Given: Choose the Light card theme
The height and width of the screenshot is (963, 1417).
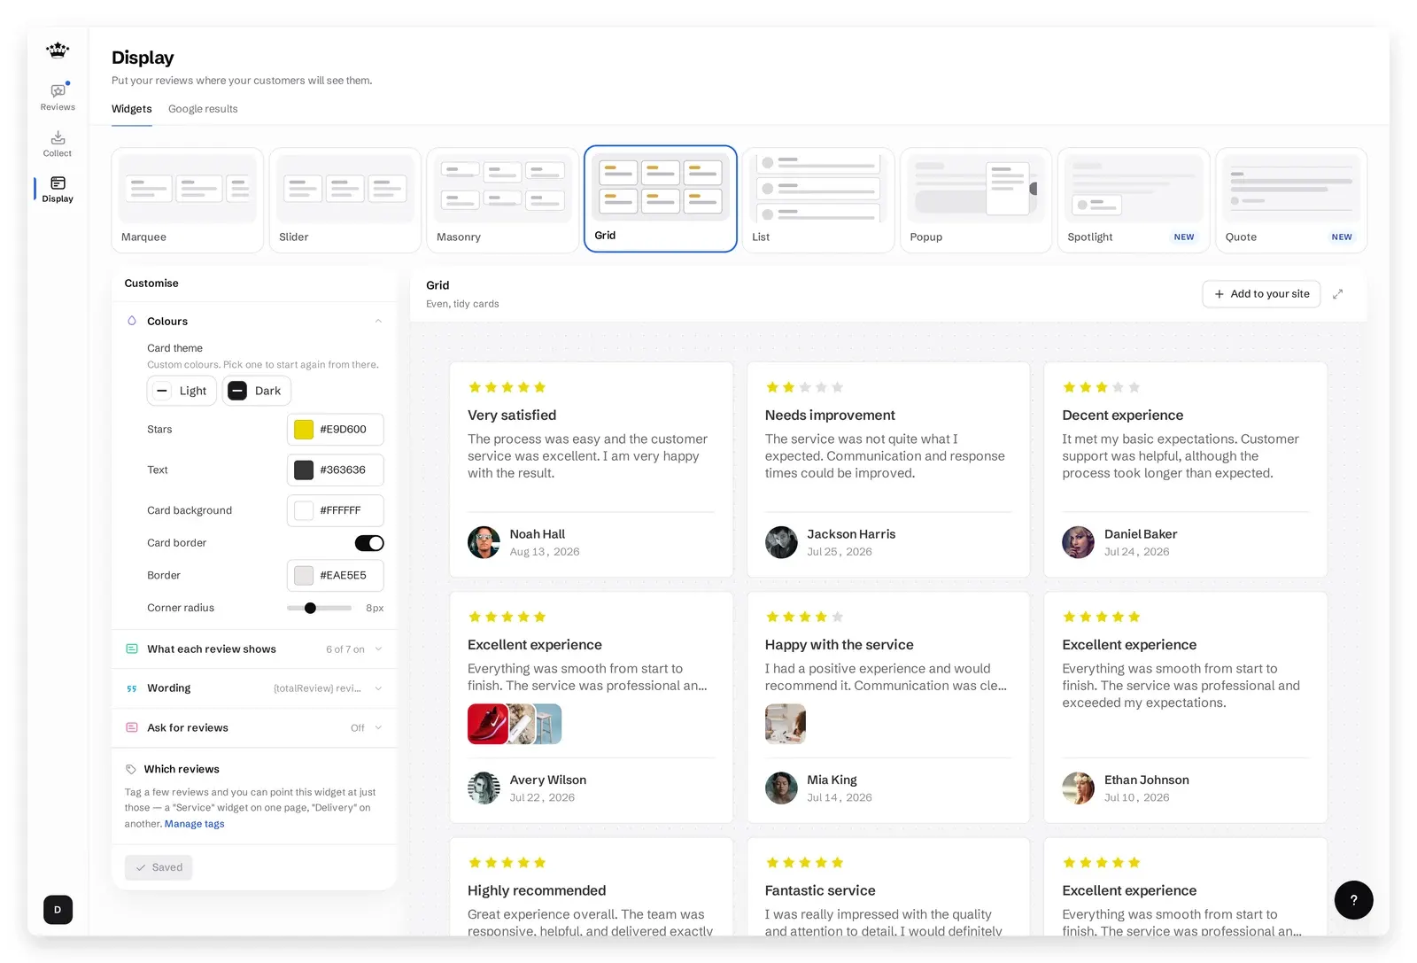Looking at the screenshot, I should point(182,391).
